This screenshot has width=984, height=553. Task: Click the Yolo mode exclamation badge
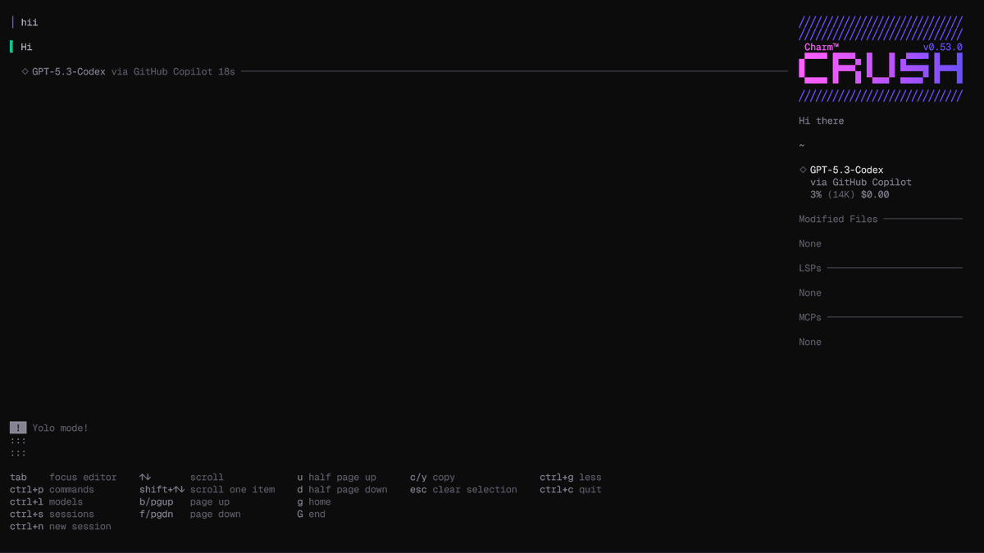pyautogui.click(x=18, y=428)
